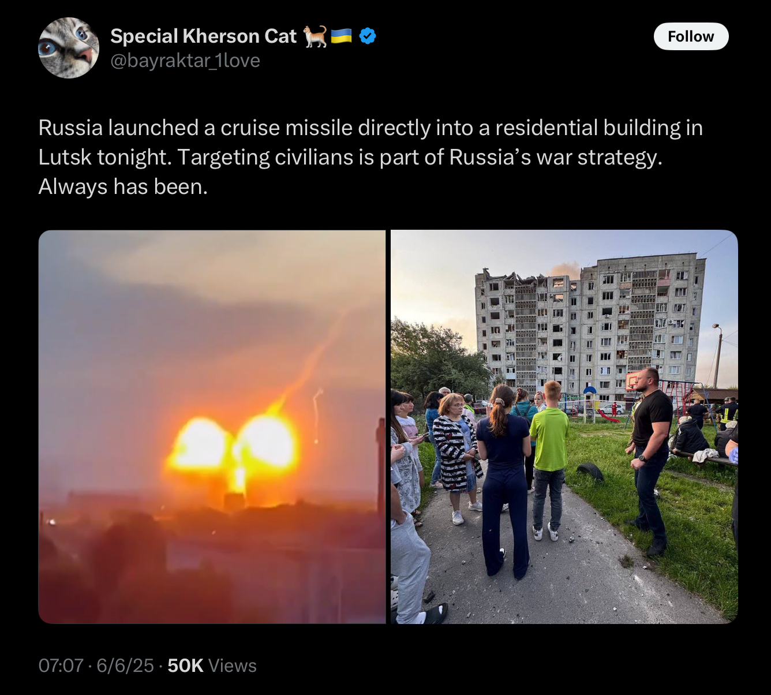Open the Special Kherson Cat display name
This screenshot has width=771, height=695.
[x=203, y=36]
